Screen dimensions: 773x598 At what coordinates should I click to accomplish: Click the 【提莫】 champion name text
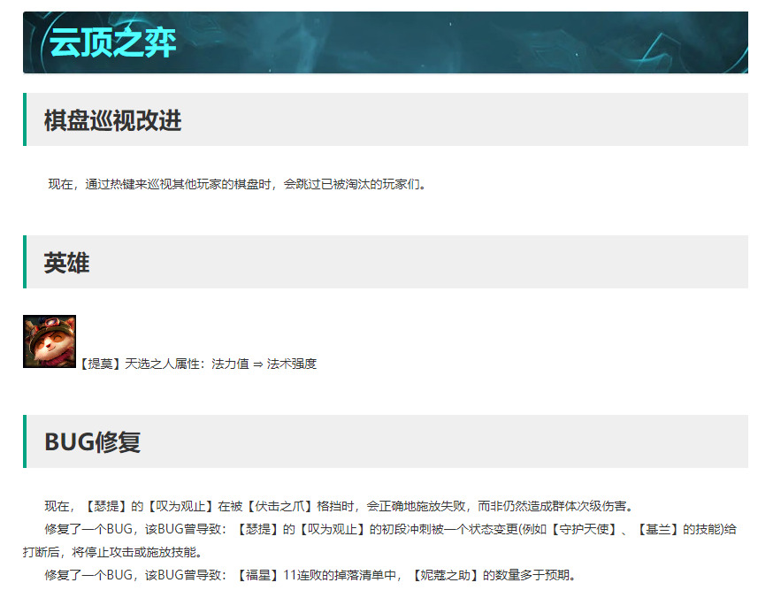coord(100,364)
